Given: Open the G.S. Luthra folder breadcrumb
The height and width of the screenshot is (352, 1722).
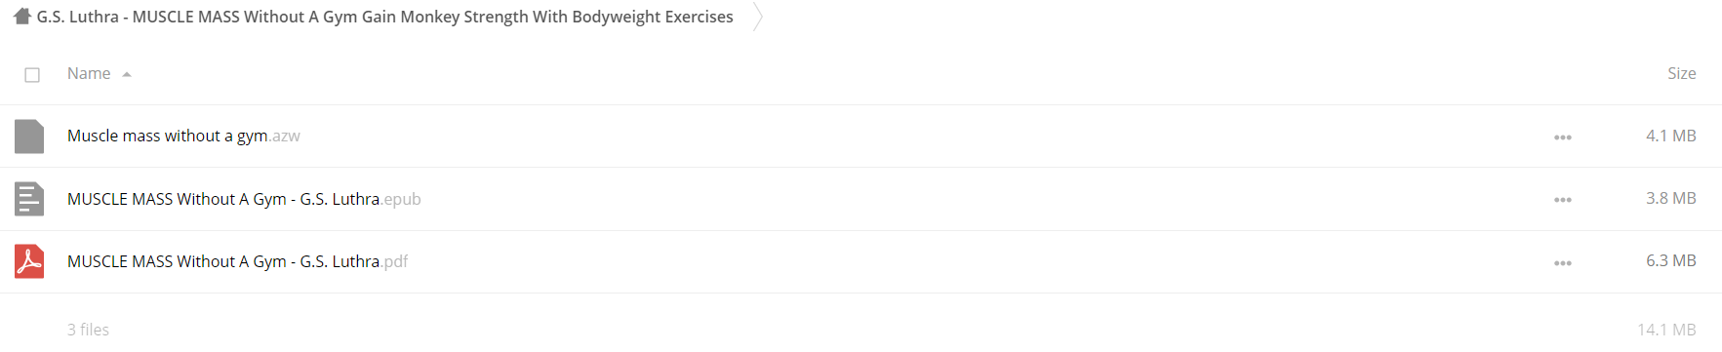Looking at the screenshot, I should point(384,17).
